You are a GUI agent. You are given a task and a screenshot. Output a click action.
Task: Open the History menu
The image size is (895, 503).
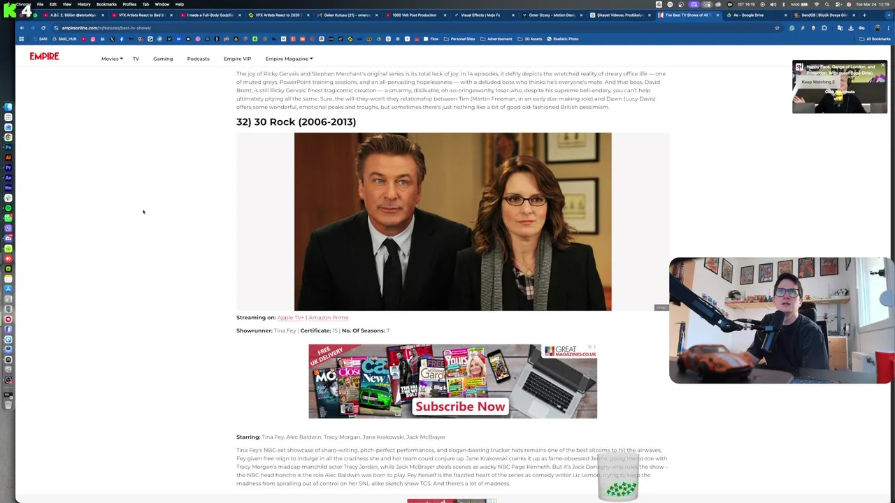tap(84, 4)
